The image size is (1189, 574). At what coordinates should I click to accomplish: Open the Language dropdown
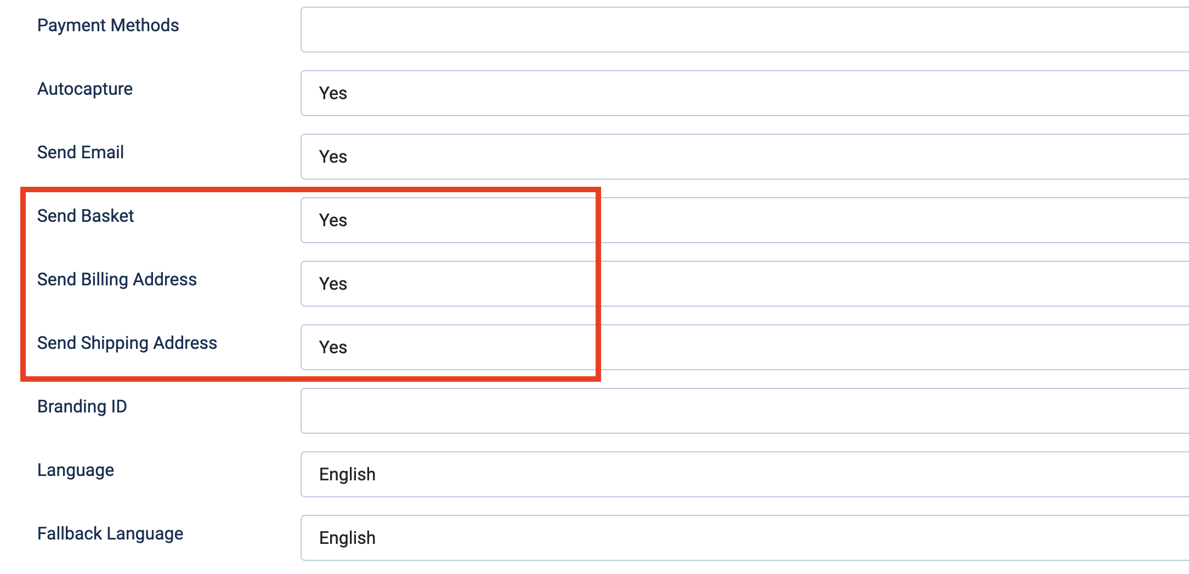click(x=548, y=474)
